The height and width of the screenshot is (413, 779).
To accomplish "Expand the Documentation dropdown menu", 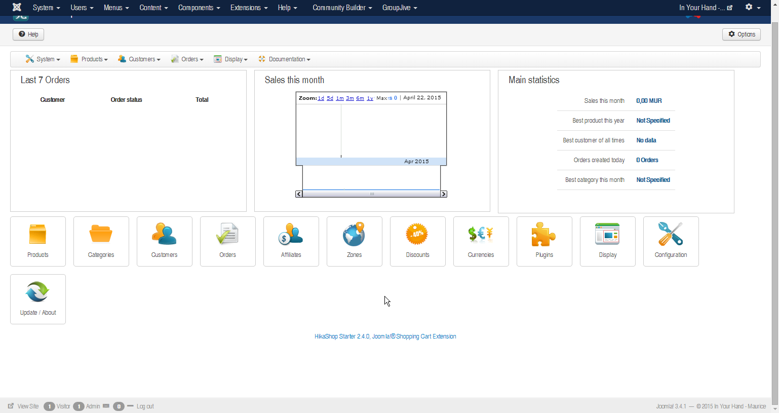I will point(284,59).
